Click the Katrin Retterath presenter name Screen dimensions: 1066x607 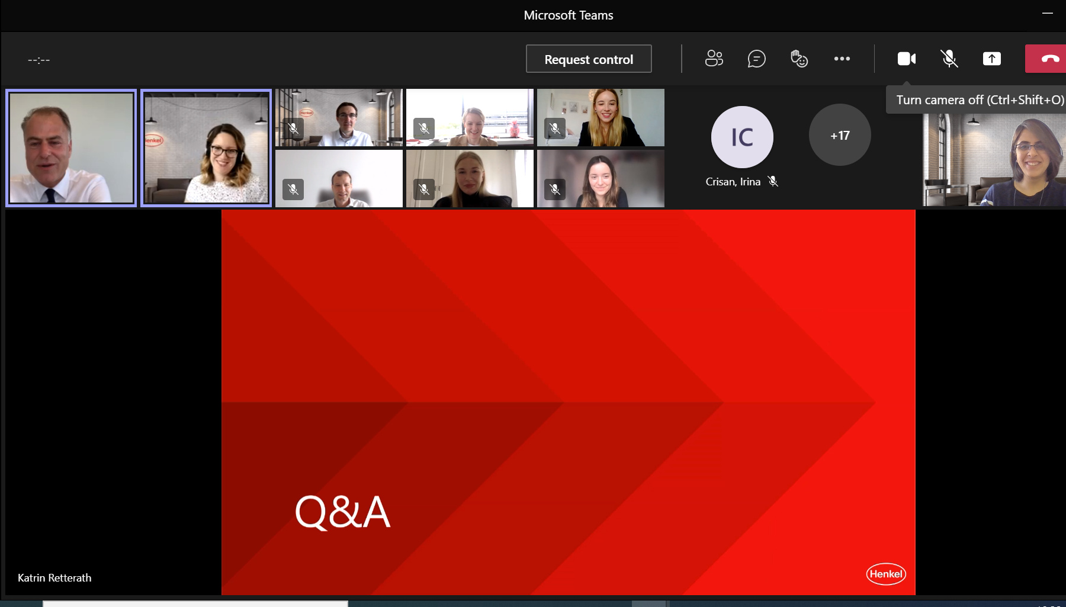click(x=54, y=578)
